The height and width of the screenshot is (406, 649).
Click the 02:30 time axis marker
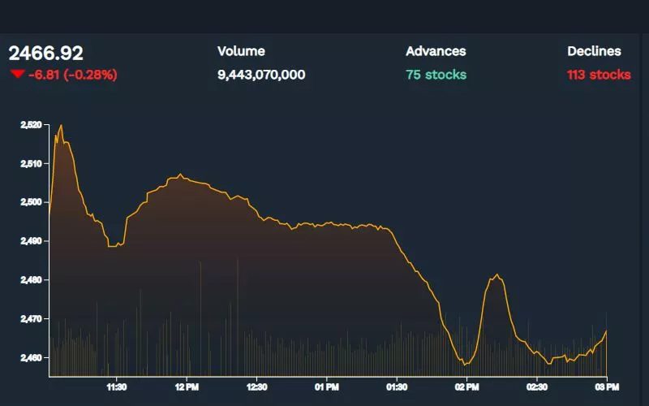coord(537,387)
